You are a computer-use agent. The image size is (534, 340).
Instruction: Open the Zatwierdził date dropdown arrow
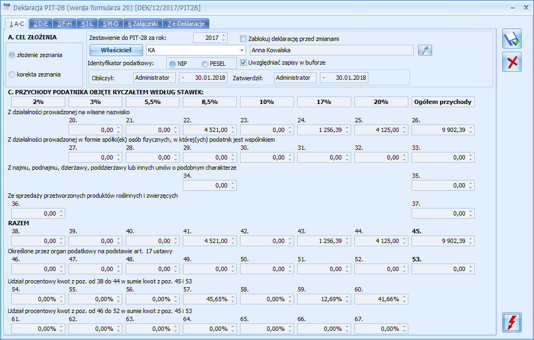coord(324,78)
